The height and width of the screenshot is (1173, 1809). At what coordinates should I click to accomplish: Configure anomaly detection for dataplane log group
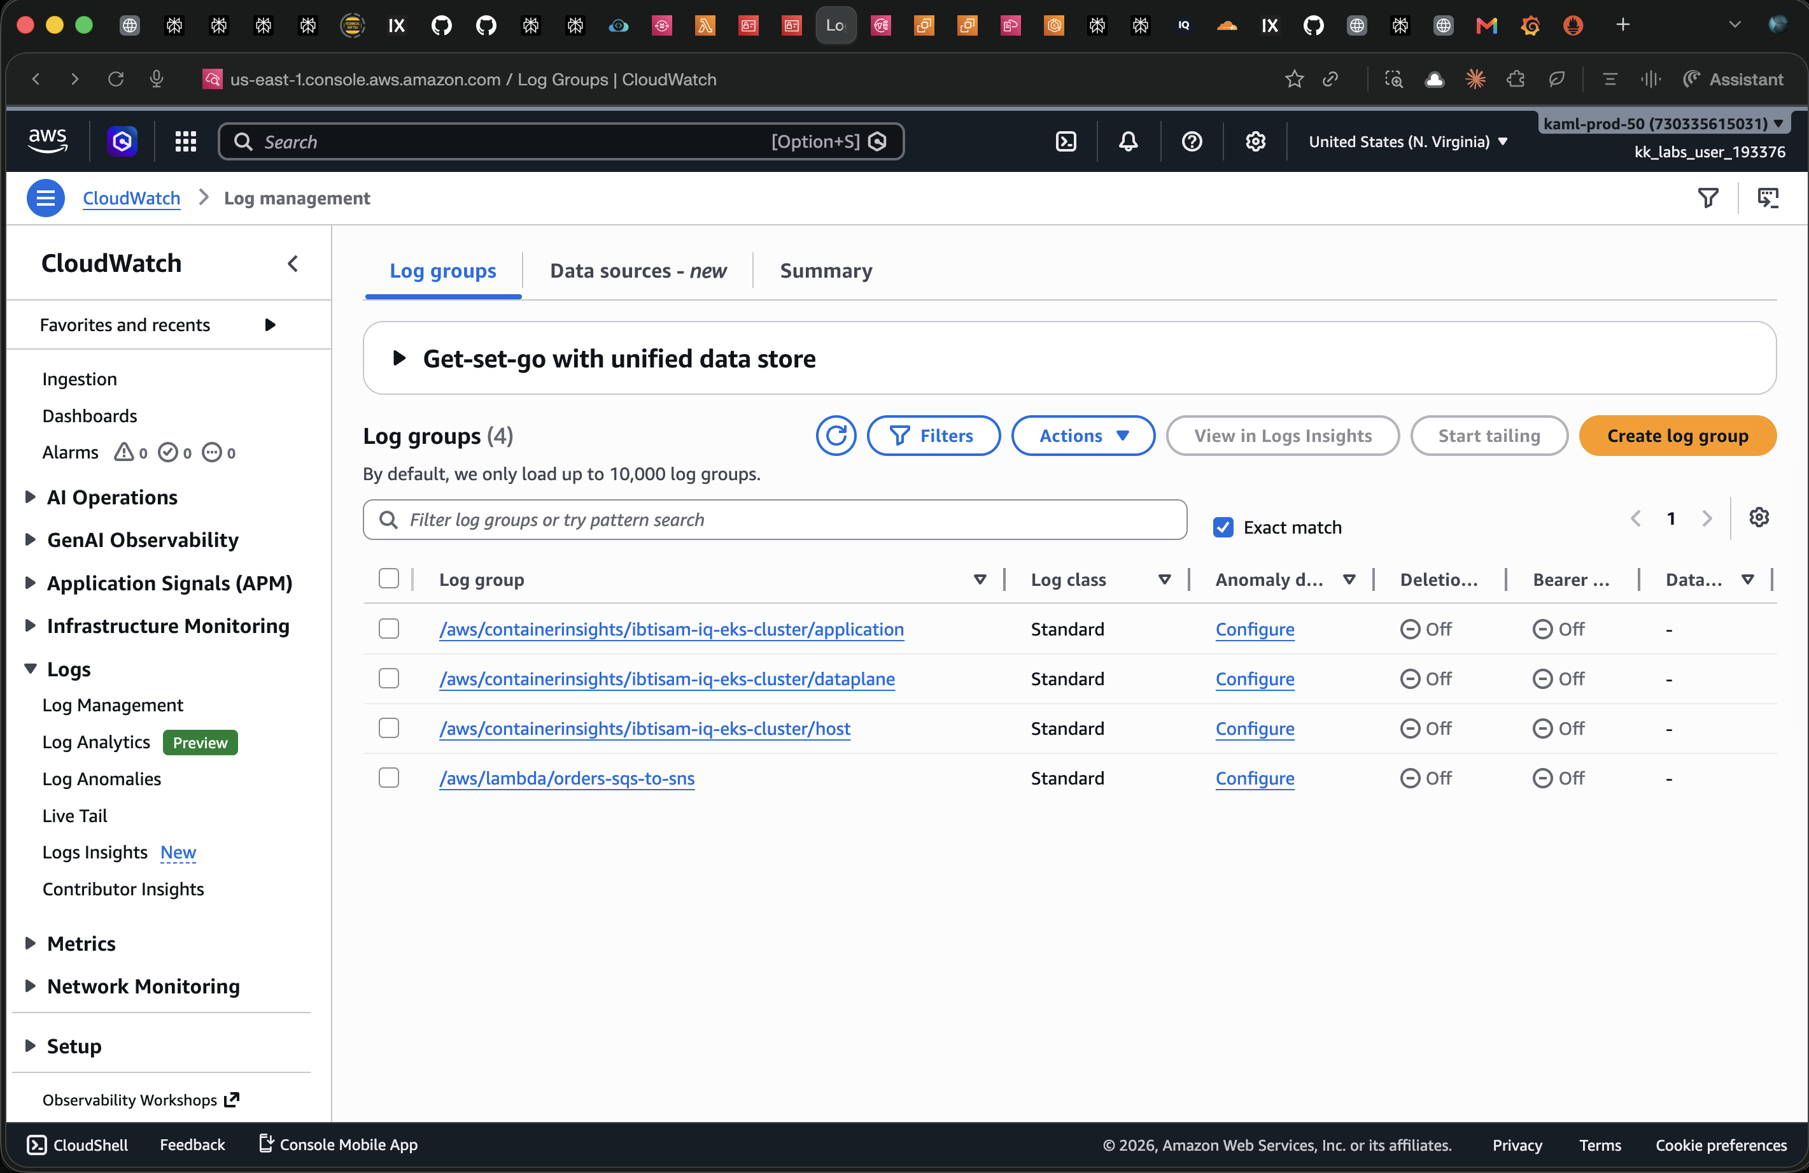pos(1254,678)
